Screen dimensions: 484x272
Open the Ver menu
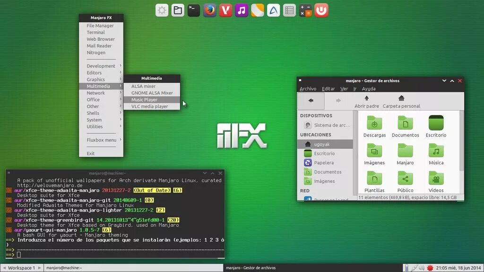click(344, 89)
